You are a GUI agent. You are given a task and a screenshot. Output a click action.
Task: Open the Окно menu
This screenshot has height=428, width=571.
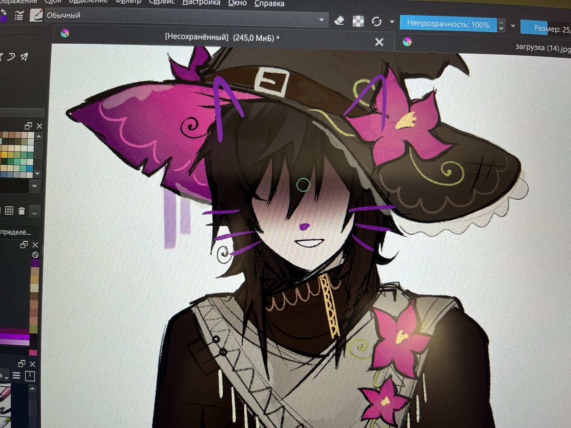237,3
